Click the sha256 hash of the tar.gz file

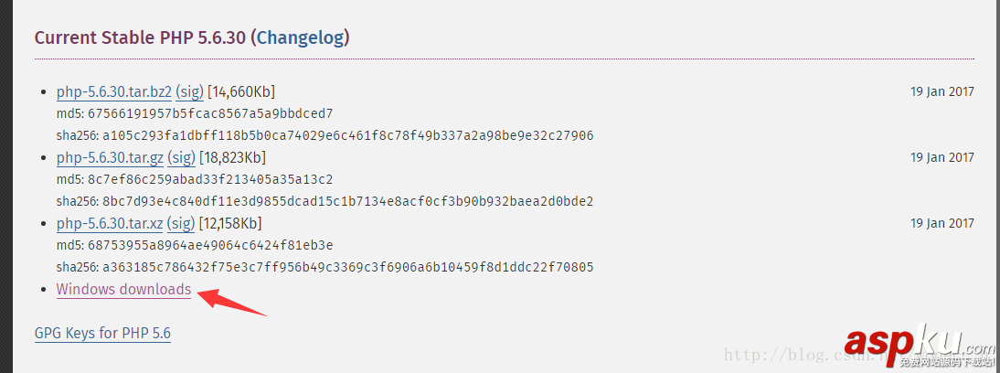click(x=347, y=201)
